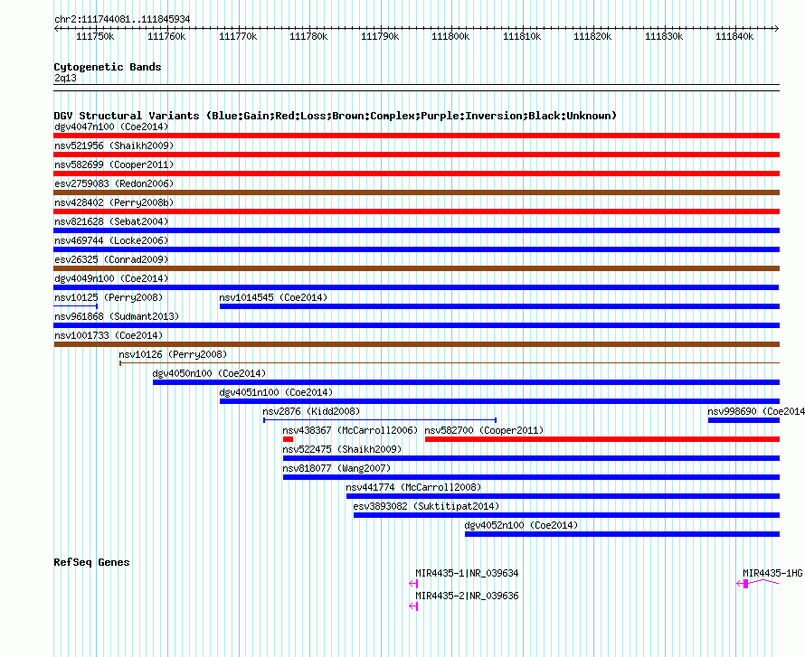805x657 pixels.
Task: Select the MIR4435-1HG gene glyph
Action: tap(758, 583)
